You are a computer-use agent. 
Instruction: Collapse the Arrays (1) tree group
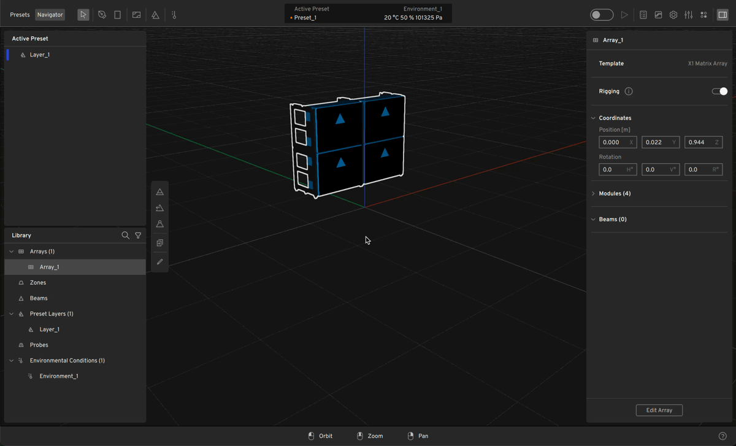tap(11, 252)
